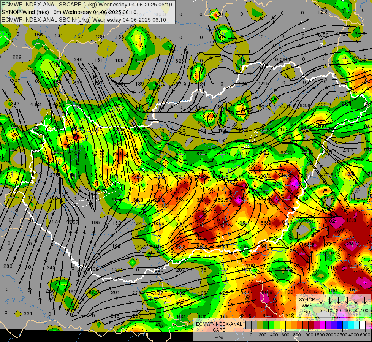
Task: Click the SYNOP wind arrow above 100
Action: click(x=365, y=301)
